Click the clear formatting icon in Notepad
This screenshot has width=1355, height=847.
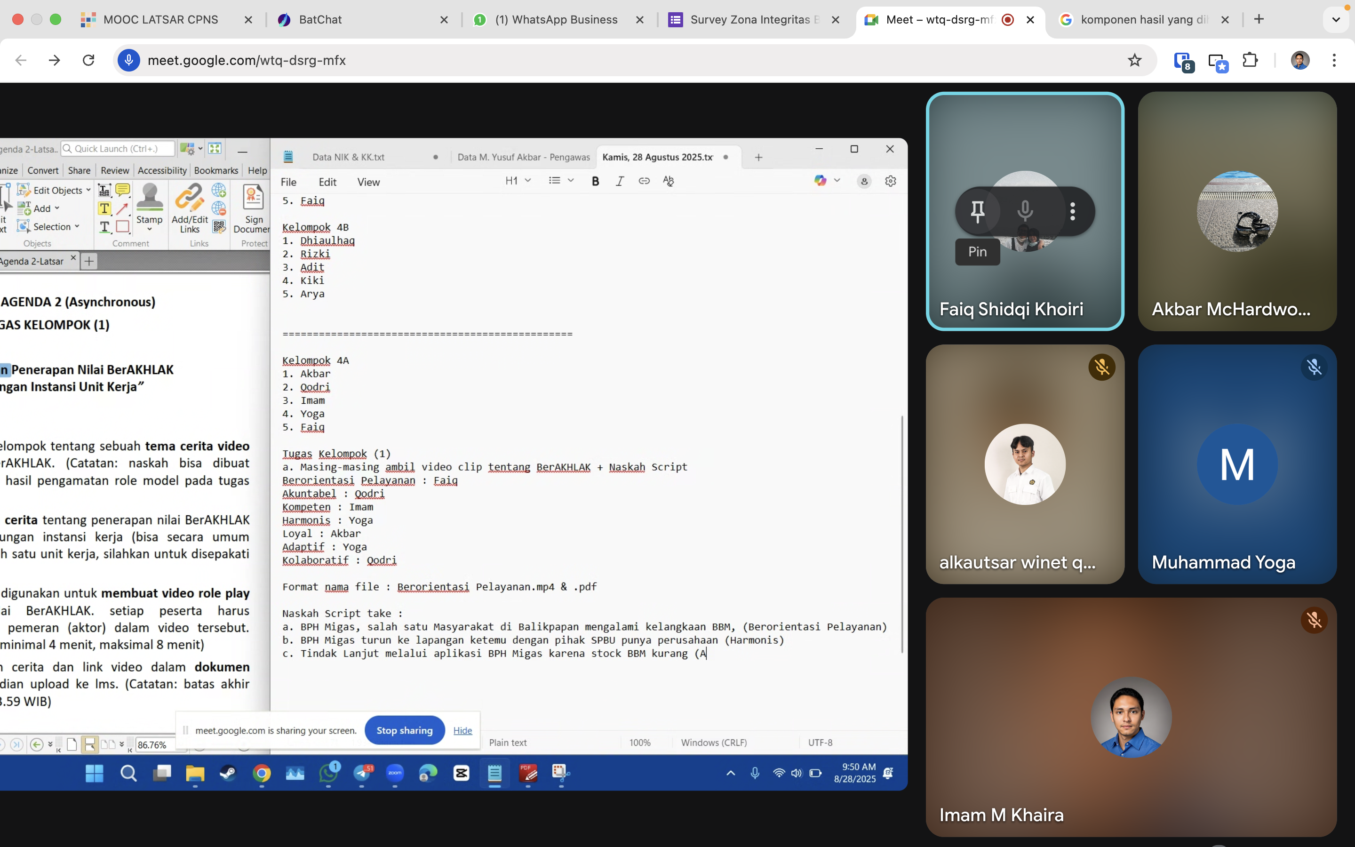[x=668, y=181]
